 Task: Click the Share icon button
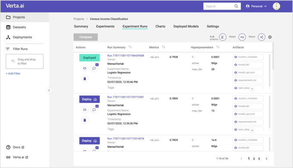pos(262,37)
